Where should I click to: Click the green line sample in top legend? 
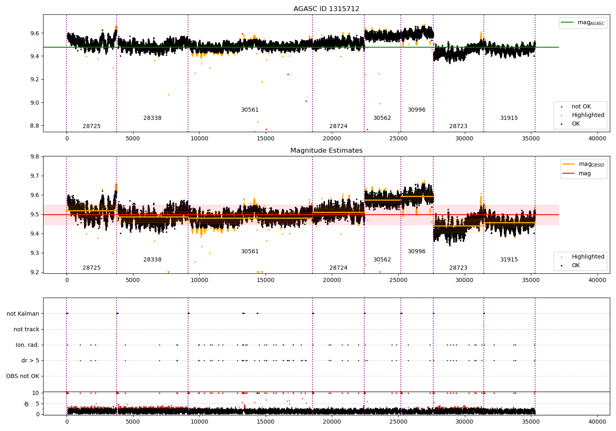(x=568, y=23)
